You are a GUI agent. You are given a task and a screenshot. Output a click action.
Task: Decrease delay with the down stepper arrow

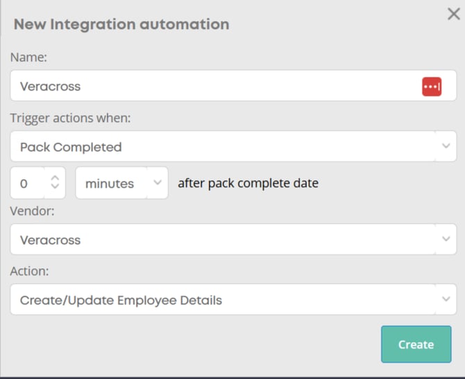(56, 189)
